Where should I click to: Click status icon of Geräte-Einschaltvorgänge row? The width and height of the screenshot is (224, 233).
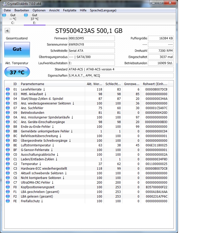coord(8,122)
